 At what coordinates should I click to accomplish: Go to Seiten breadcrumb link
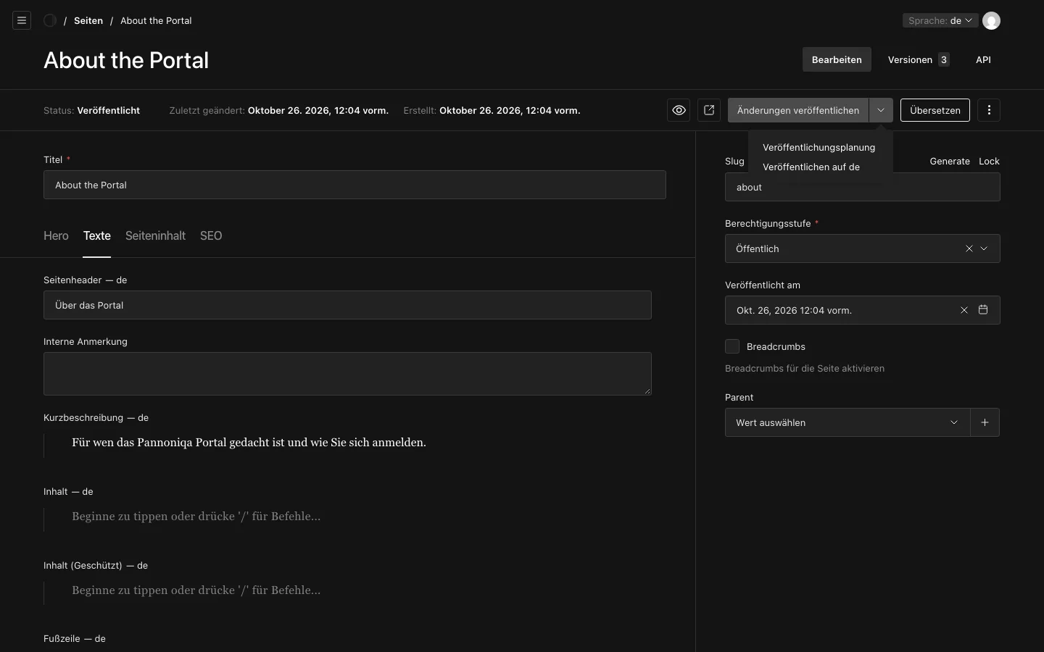click(88, 20)
